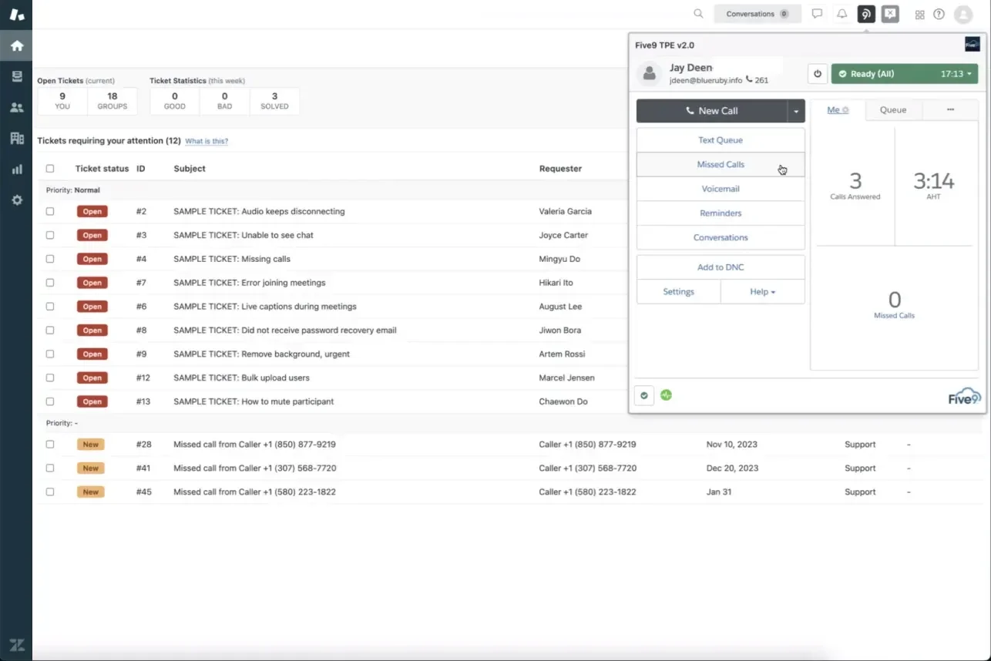
Task: Open the Admin gear icon in sidebar
Action: click(x=16, y=200)
